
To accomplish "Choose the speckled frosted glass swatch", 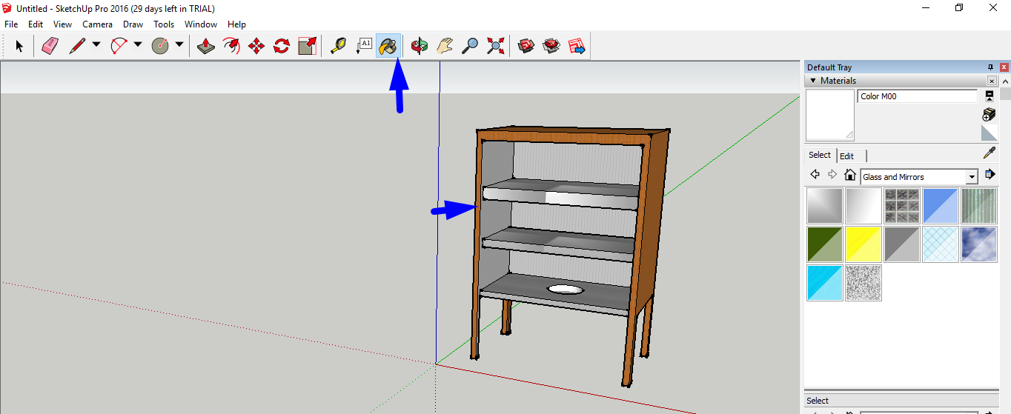I will click(x=864, y=283).
